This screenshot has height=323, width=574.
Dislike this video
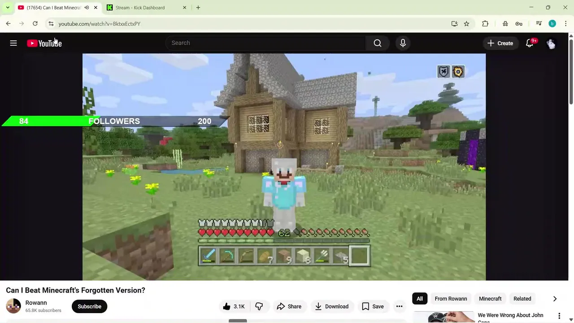pos(259,306)
